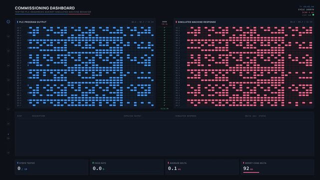Image resolution: width=320 pixels, height=180 pixels.
Task: Click the Cycle counter readout
Action: (306, 9)
